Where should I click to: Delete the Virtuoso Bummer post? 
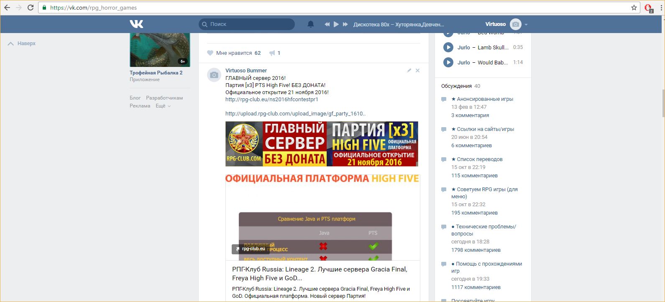click(417, 71)
